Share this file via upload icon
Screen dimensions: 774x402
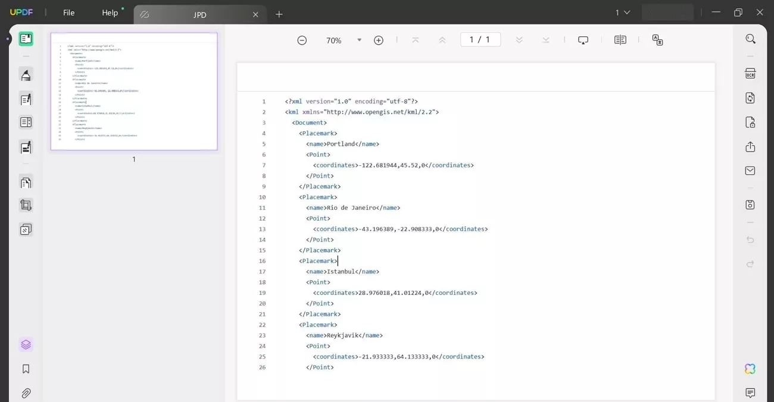[x=750, y=147]
